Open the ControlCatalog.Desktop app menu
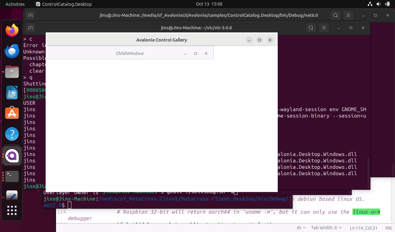 tap(64, 4)
